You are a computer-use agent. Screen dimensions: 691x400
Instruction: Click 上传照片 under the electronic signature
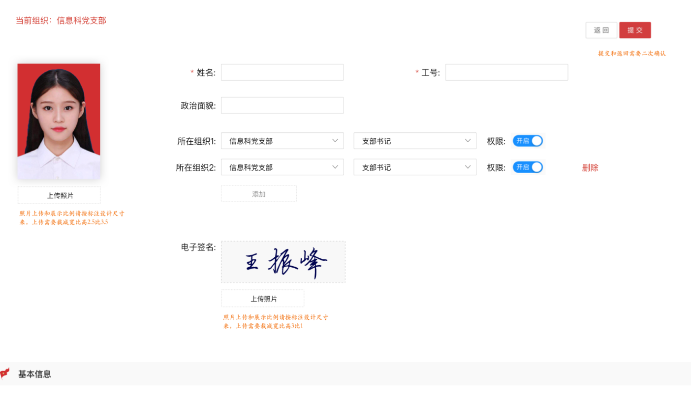[x=263, y=299]
